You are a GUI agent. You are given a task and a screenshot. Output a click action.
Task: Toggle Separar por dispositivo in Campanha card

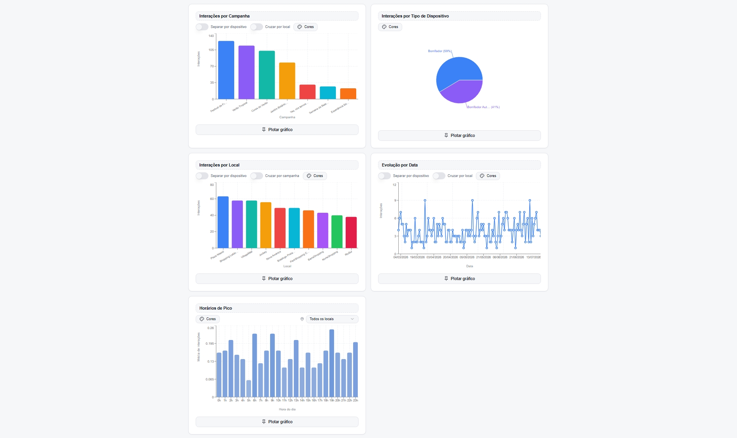(202, 27)
